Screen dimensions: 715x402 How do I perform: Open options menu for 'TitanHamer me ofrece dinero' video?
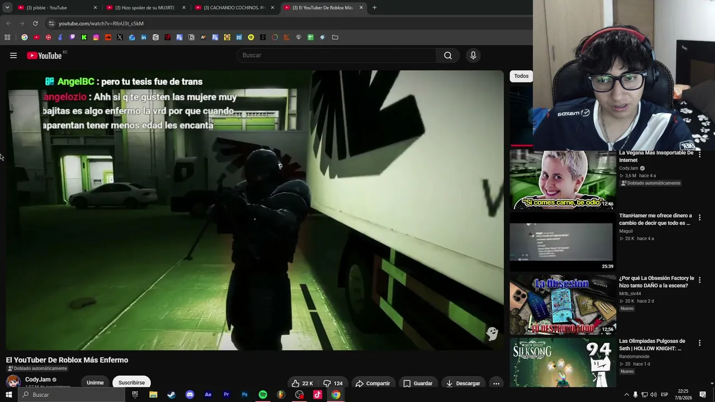(x=699, y=217)
